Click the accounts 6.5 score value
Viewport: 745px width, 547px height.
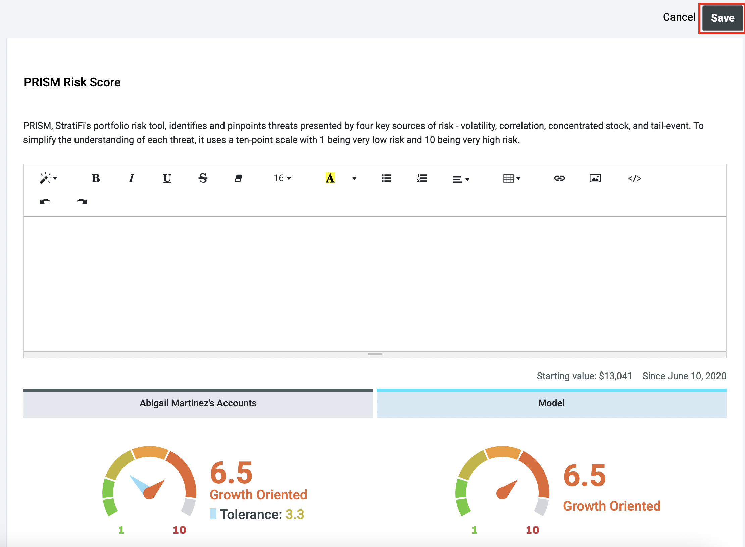[231, 473]
